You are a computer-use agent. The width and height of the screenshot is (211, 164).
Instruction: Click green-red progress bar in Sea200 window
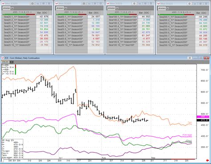176,15
